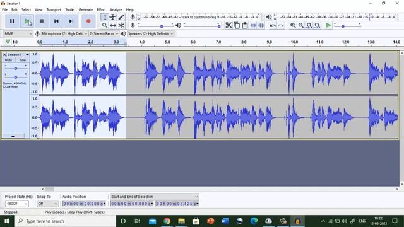The image size is (404, 227).
Task: Start recording with the red Record button
Action: point(88,21)
